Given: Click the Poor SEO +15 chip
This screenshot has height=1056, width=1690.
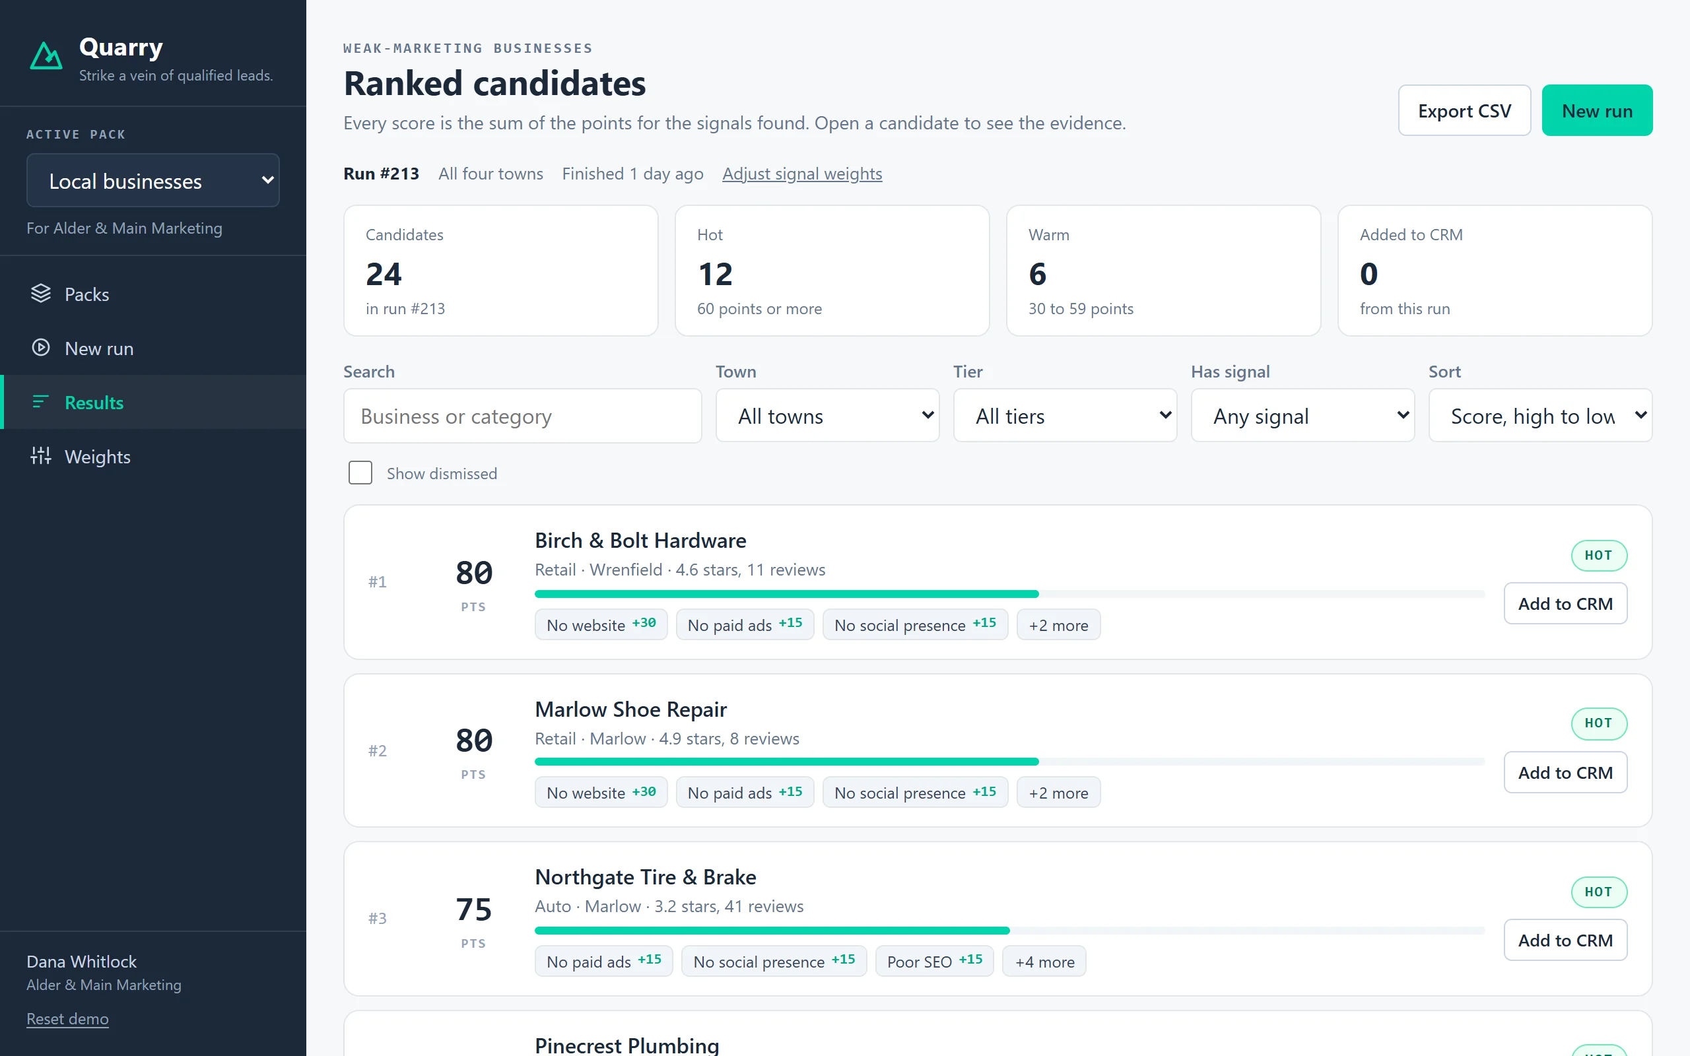Looking at the screenshot, I should 934,961.
